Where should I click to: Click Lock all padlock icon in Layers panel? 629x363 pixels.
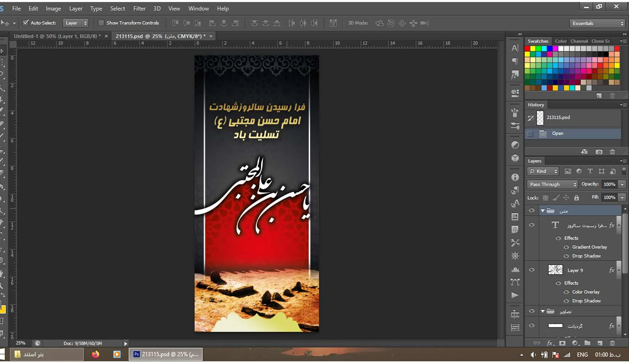click(576, 198)
